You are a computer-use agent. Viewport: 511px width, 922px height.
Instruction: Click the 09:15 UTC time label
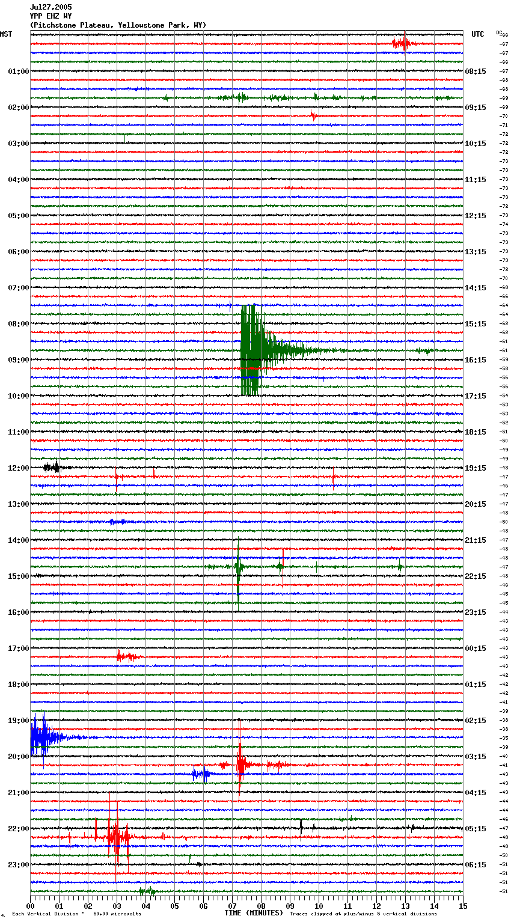point(476,108)
